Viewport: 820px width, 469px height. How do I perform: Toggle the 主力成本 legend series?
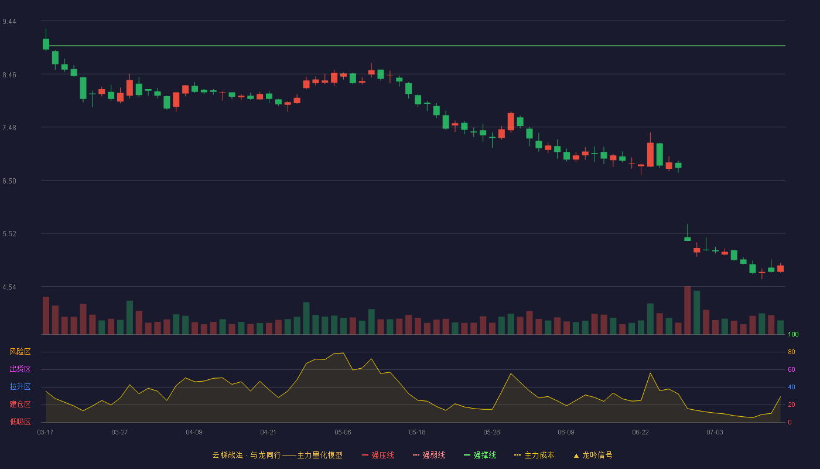534,455
